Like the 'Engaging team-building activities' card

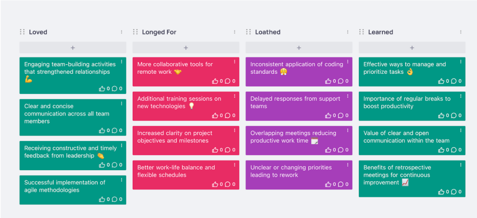click(x=102, y=89)
